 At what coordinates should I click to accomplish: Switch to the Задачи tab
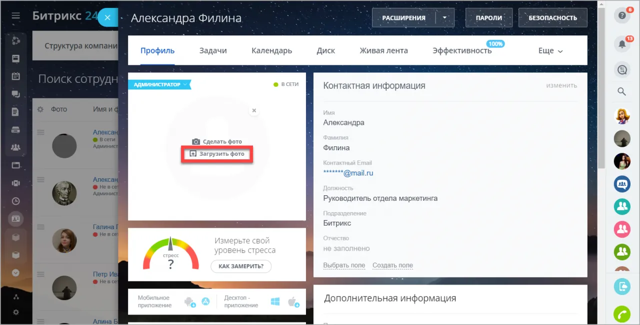(213, 50)
